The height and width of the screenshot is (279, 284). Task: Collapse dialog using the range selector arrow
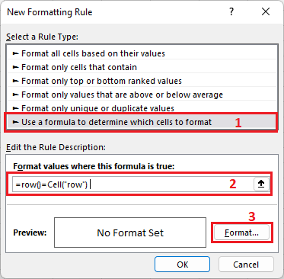pos(261,184)
